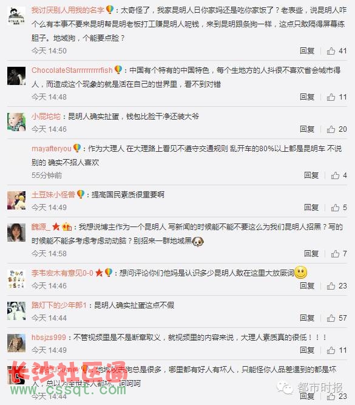Click like icon on hbsjzs999's comment

(x=331, y=350)
